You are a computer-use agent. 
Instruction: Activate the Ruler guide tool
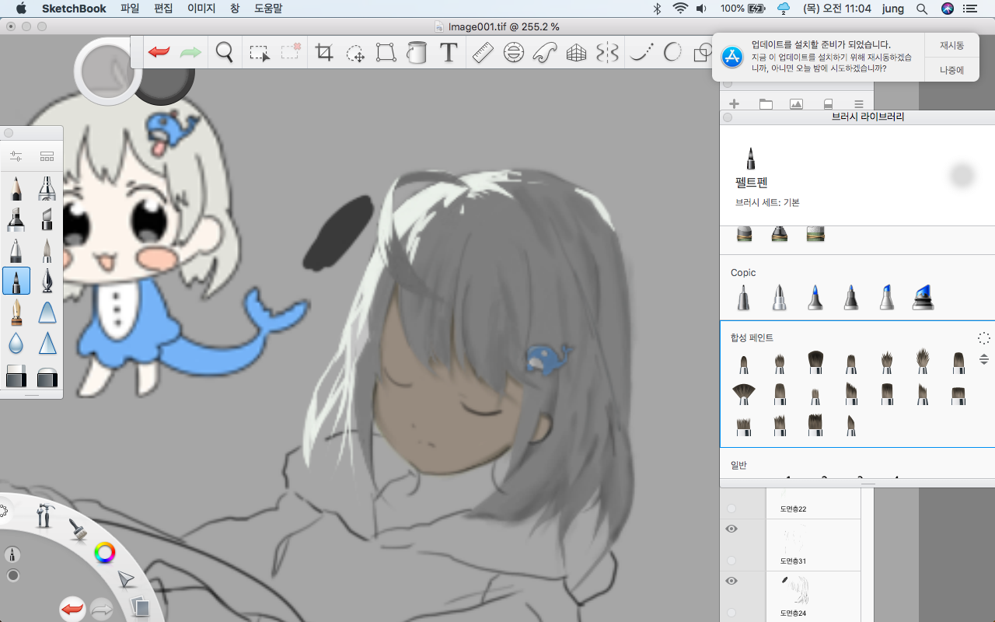click(483, 53)
